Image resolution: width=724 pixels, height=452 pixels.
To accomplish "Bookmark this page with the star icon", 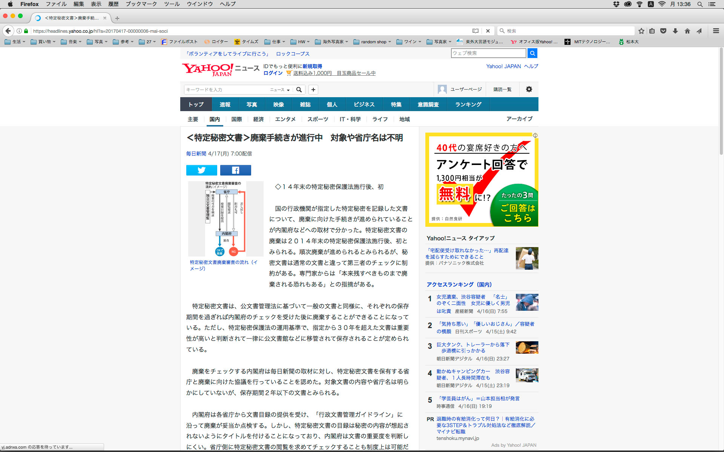I will point(641,31).
